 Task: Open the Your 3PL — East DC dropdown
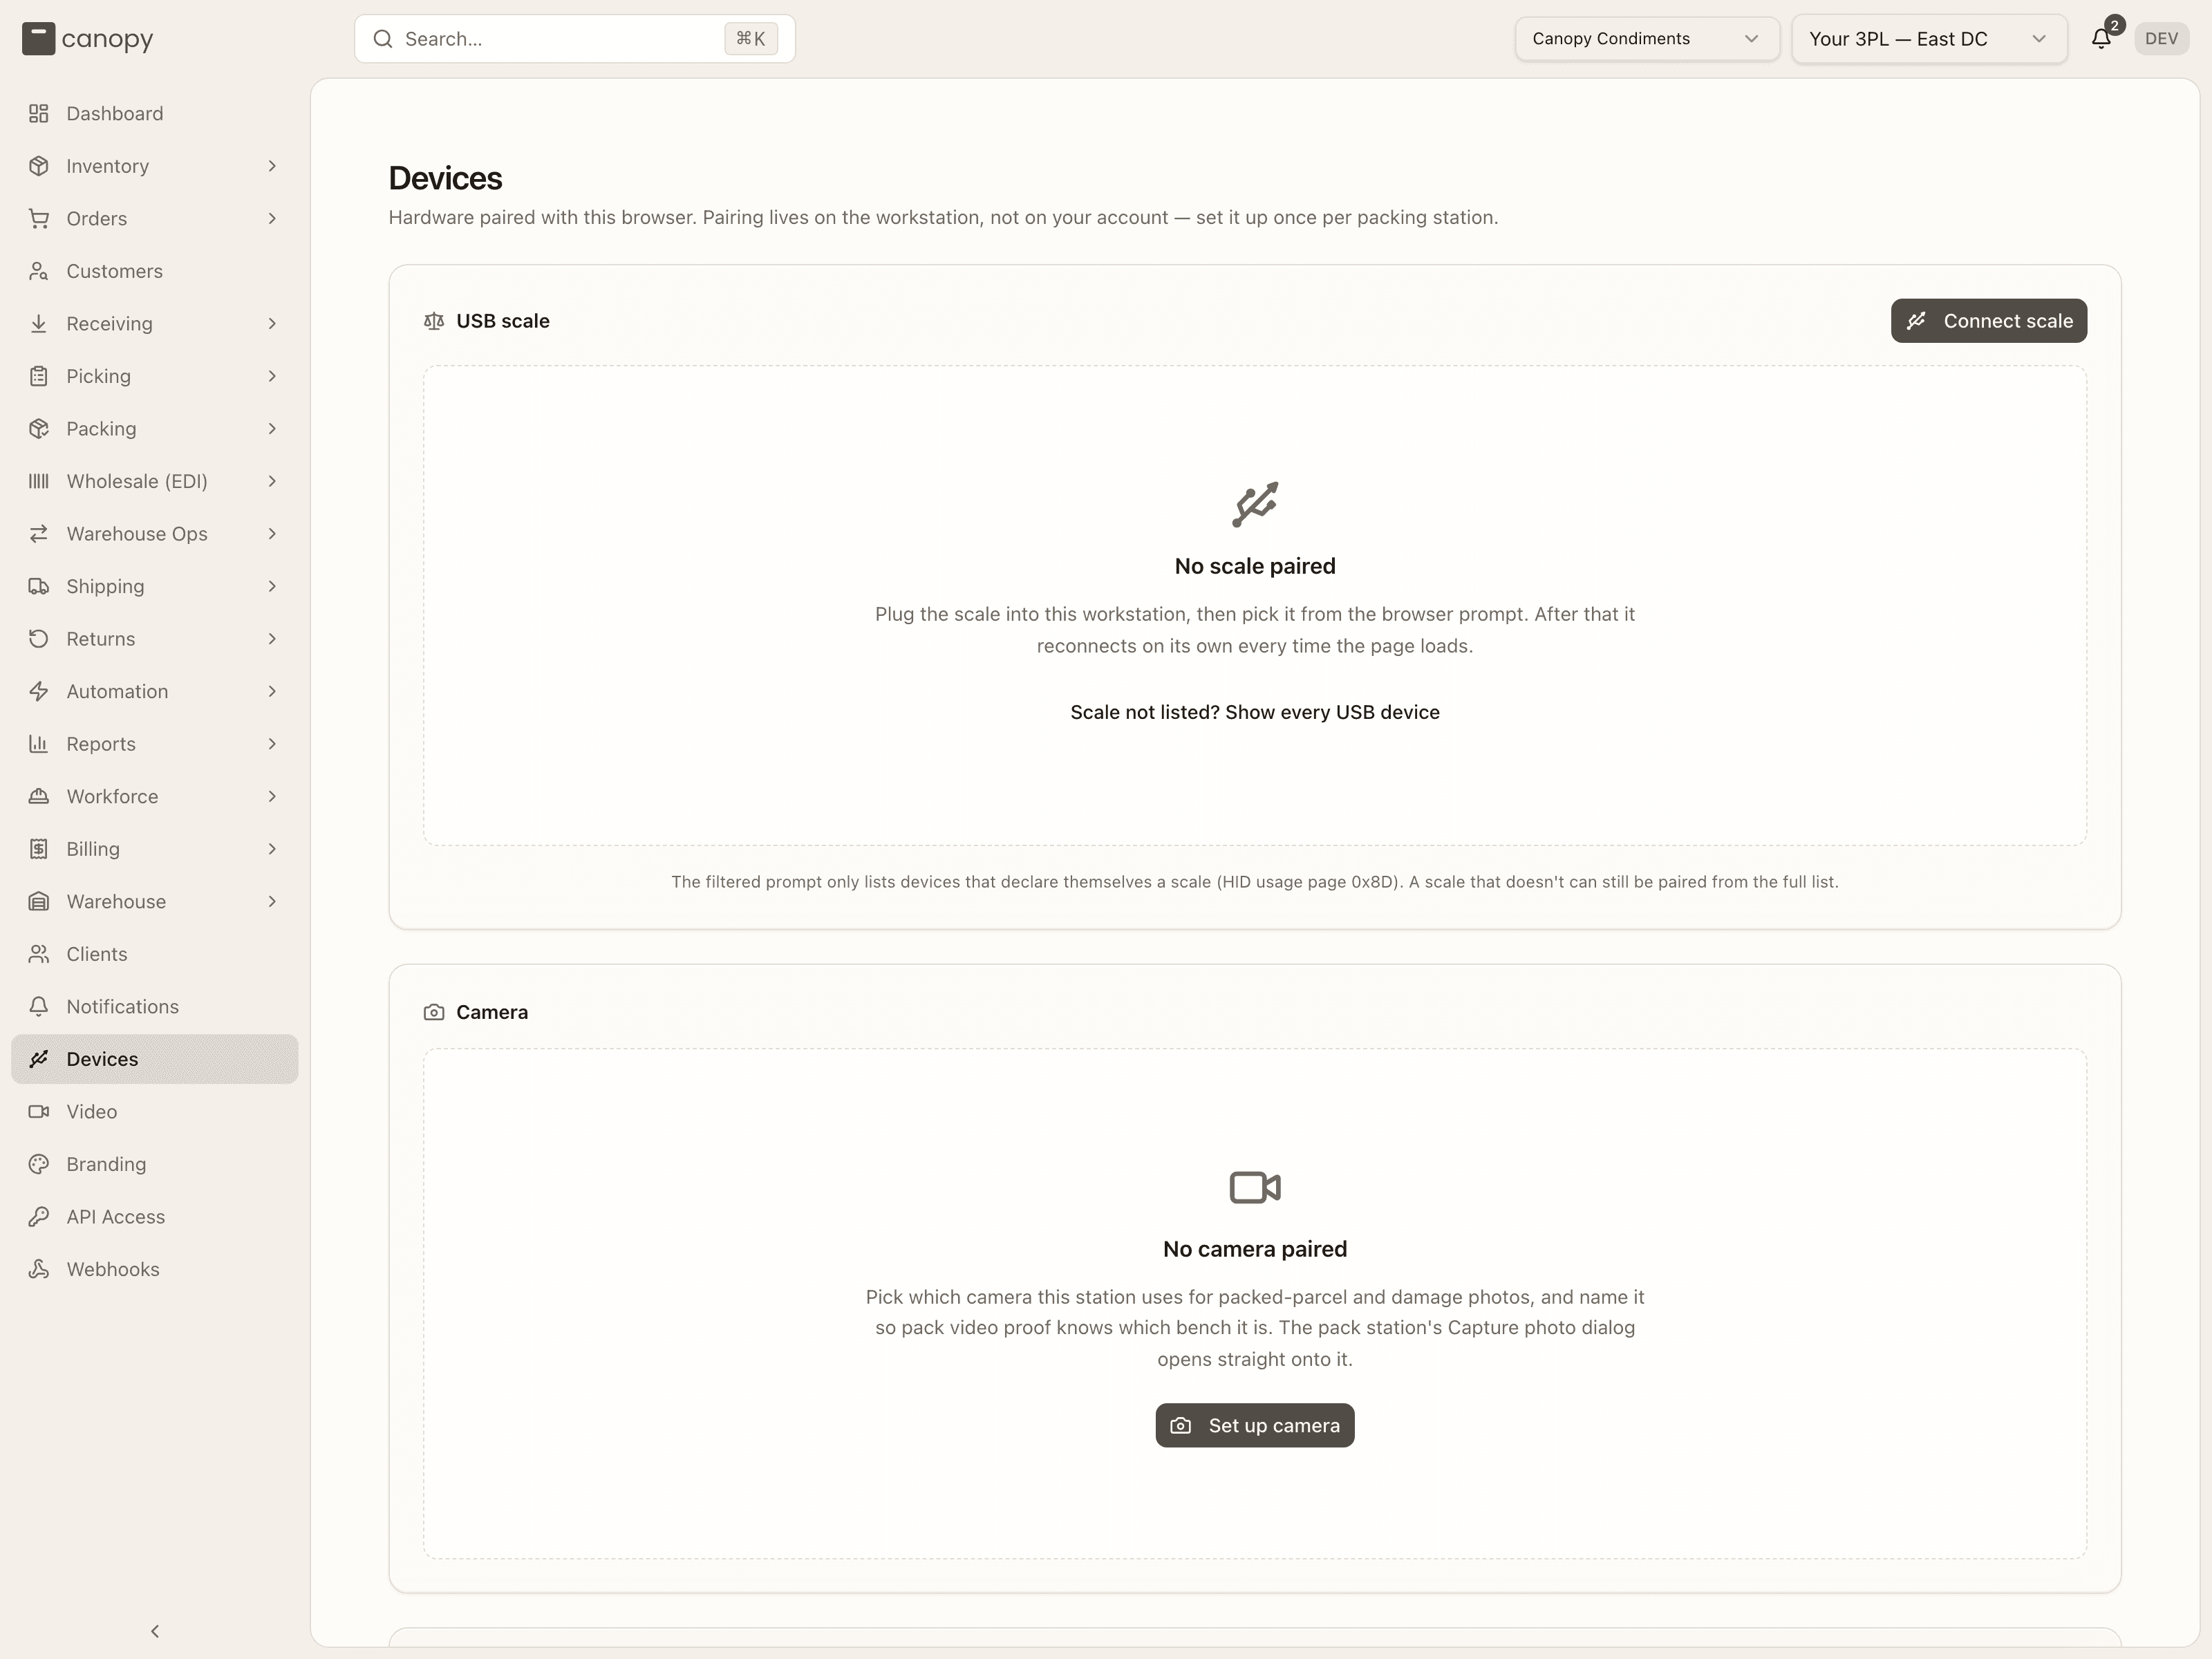tap(1928, 39)
